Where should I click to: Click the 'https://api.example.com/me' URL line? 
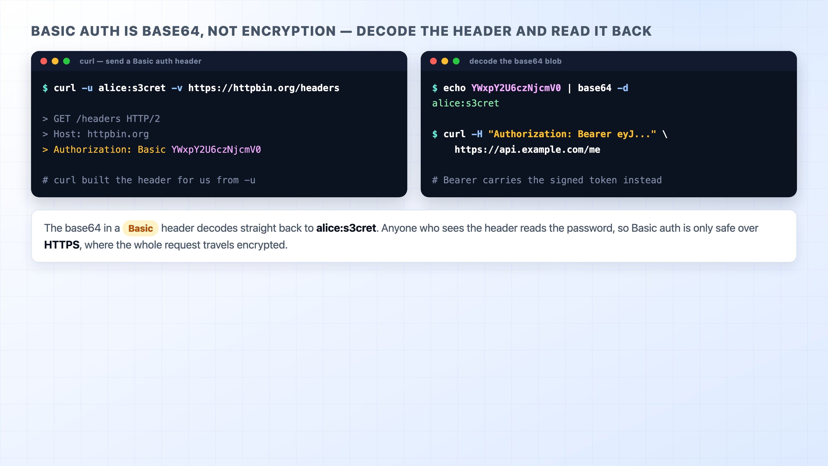pyautogui.click(x=527, y=150)
